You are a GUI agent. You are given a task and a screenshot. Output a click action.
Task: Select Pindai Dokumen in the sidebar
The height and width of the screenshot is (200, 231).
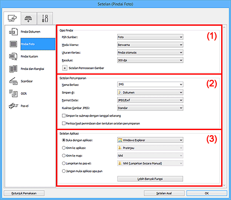tap(30, 32)
